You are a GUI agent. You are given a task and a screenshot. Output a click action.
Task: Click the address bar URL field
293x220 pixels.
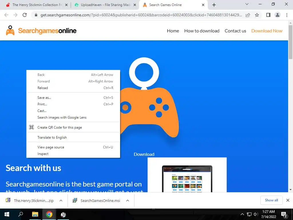click(141, 15)
